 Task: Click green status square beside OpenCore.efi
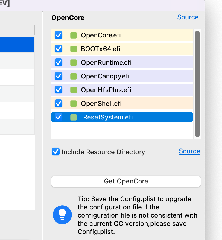click(x=74, y=35)
